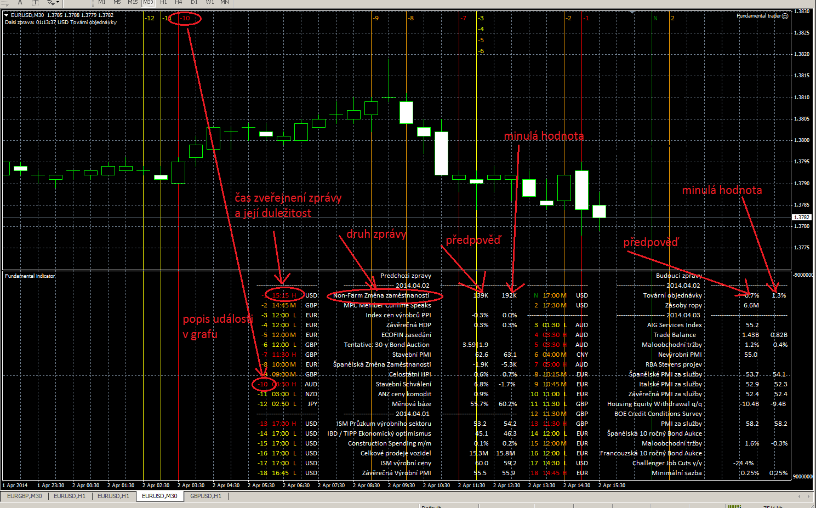Switch chart to H1 timeframe
This screenshot has width=816, height=508.
tap(164, 3)
